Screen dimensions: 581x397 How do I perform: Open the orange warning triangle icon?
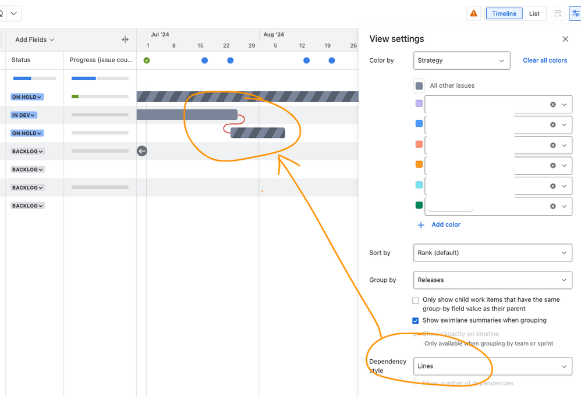coord(473,13)
